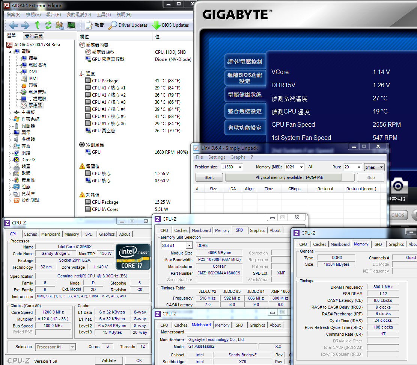Click the All memory button in LinX
Image resolution: width=417 pixels, height=365 pixels.
310,167
